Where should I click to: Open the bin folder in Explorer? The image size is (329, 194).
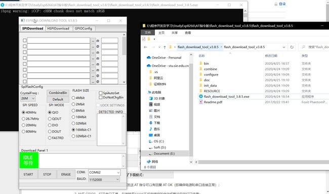pyautogui.click(x=206, y=63)
